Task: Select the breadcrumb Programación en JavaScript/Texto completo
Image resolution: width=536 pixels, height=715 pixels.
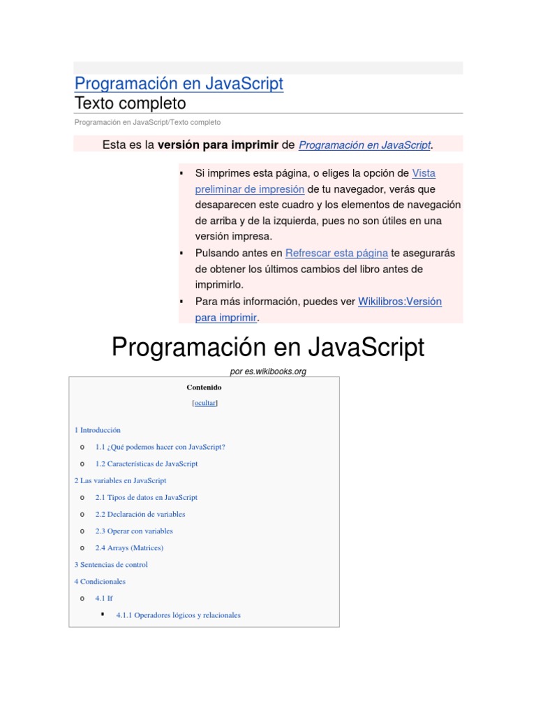Action: 147,122
